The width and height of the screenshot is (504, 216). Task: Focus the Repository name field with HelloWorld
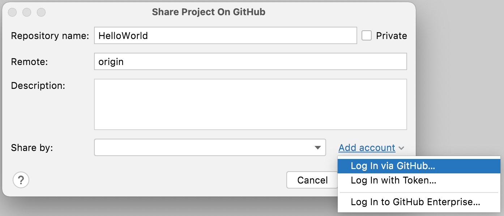tap(225, 35)
